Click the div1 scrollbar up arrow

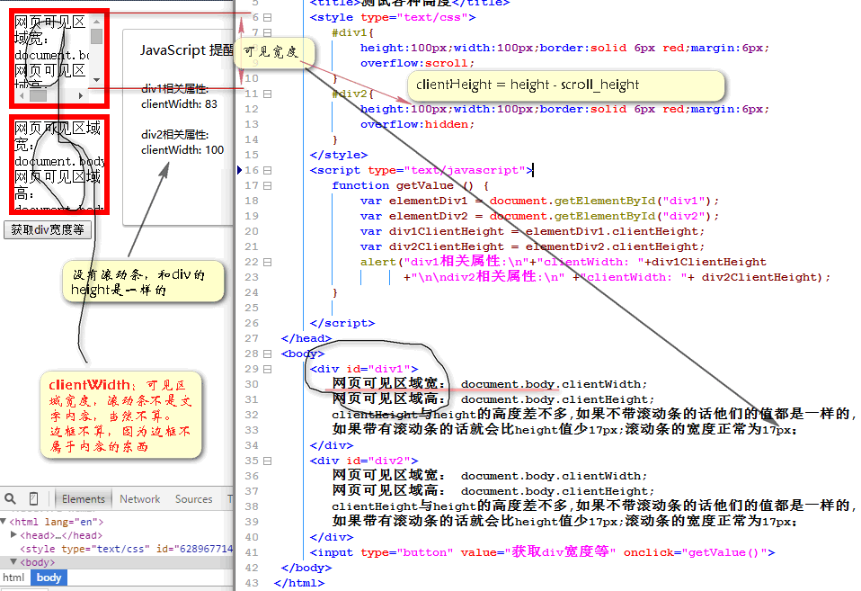pyautogui.click(x=97, y=22)
